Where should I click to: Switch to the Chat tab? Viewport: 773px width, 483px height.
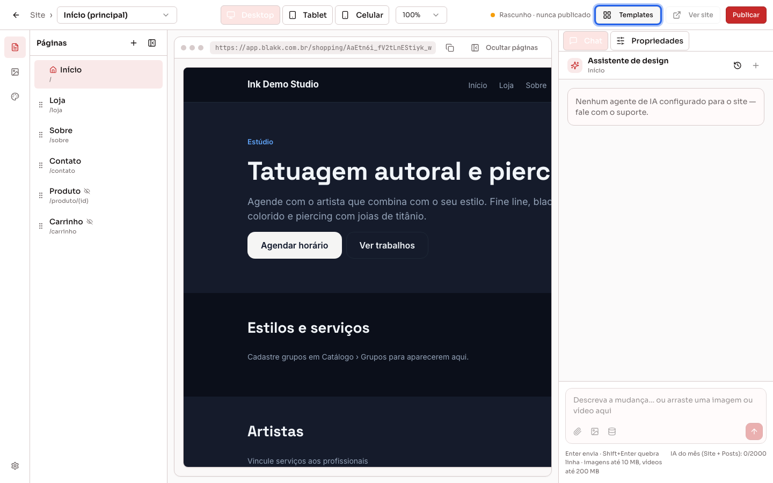(586, 41)
